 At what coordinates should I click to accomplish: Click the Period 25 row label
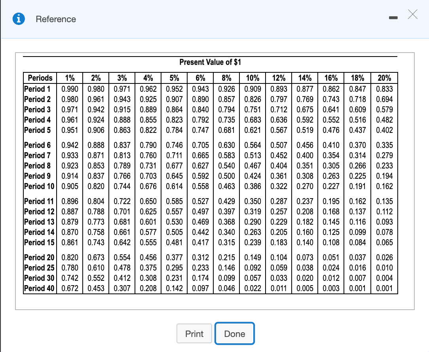tap(39, 268)
